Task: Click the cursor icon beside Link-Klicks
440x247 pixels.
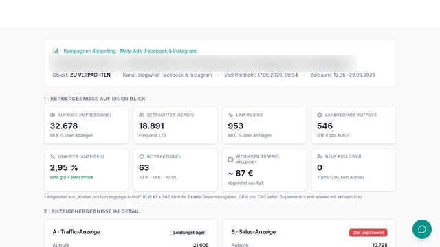Action: click(230, 115)
